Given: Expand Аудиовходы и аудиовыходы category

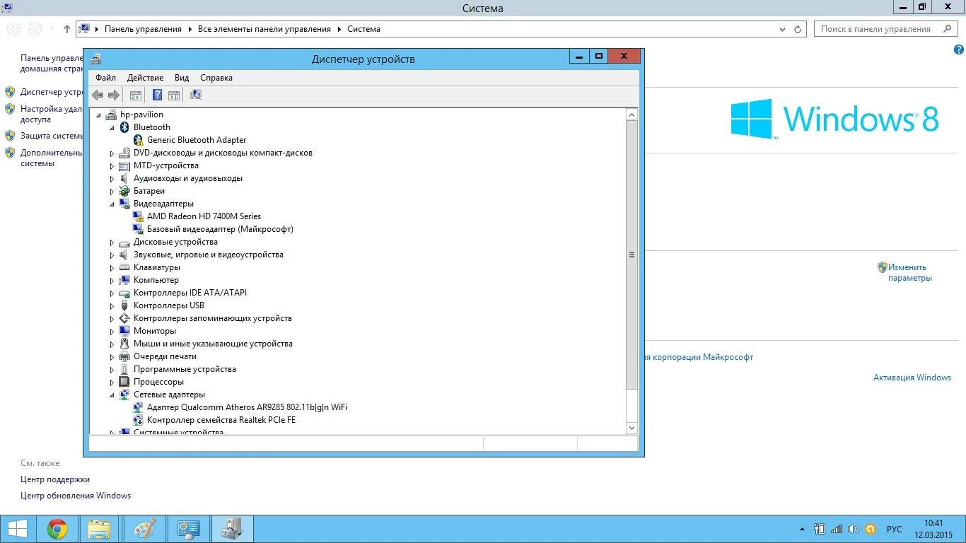Looking at the screenshot, I should 112,179.
